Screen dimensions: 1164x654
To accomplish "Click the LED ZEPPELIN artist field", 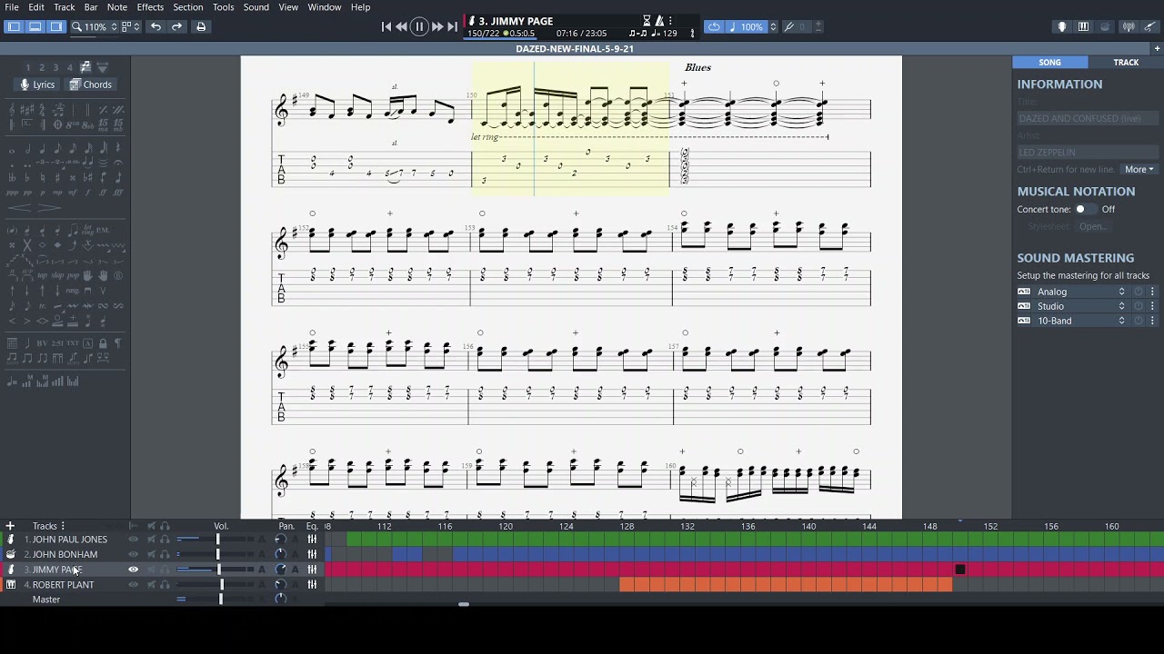I will (x=1088, y=152).
